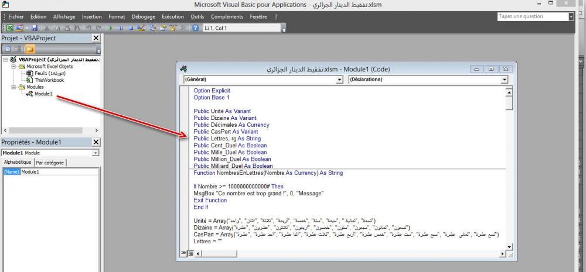
Task: Select the Modules folder label
Action: pos(35,87)
